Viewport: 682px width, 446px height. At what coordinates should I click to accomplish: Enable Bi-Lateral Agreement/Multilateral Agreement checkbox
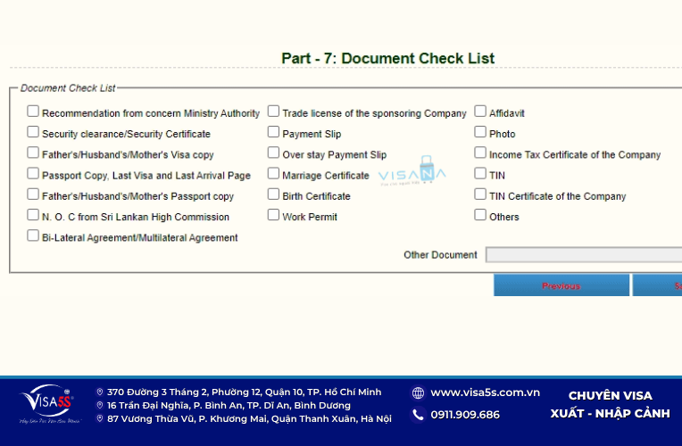[33, 235]
